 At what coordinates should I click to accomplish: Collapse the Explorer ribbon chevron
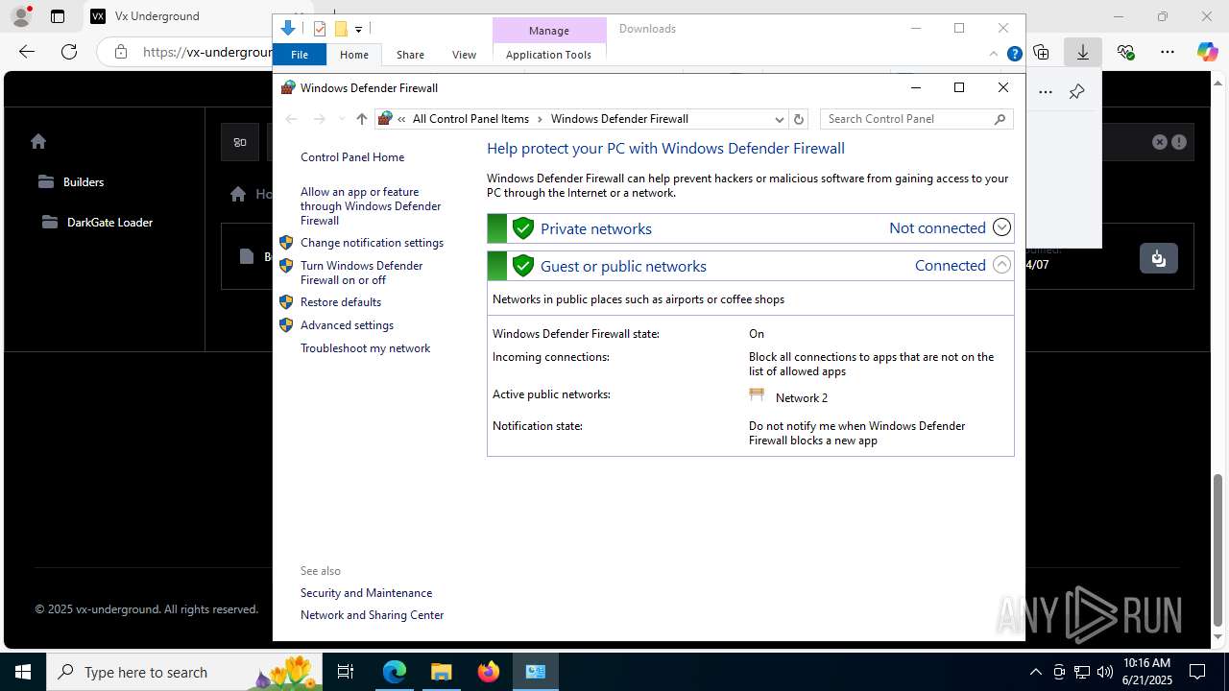coord(994,55)
